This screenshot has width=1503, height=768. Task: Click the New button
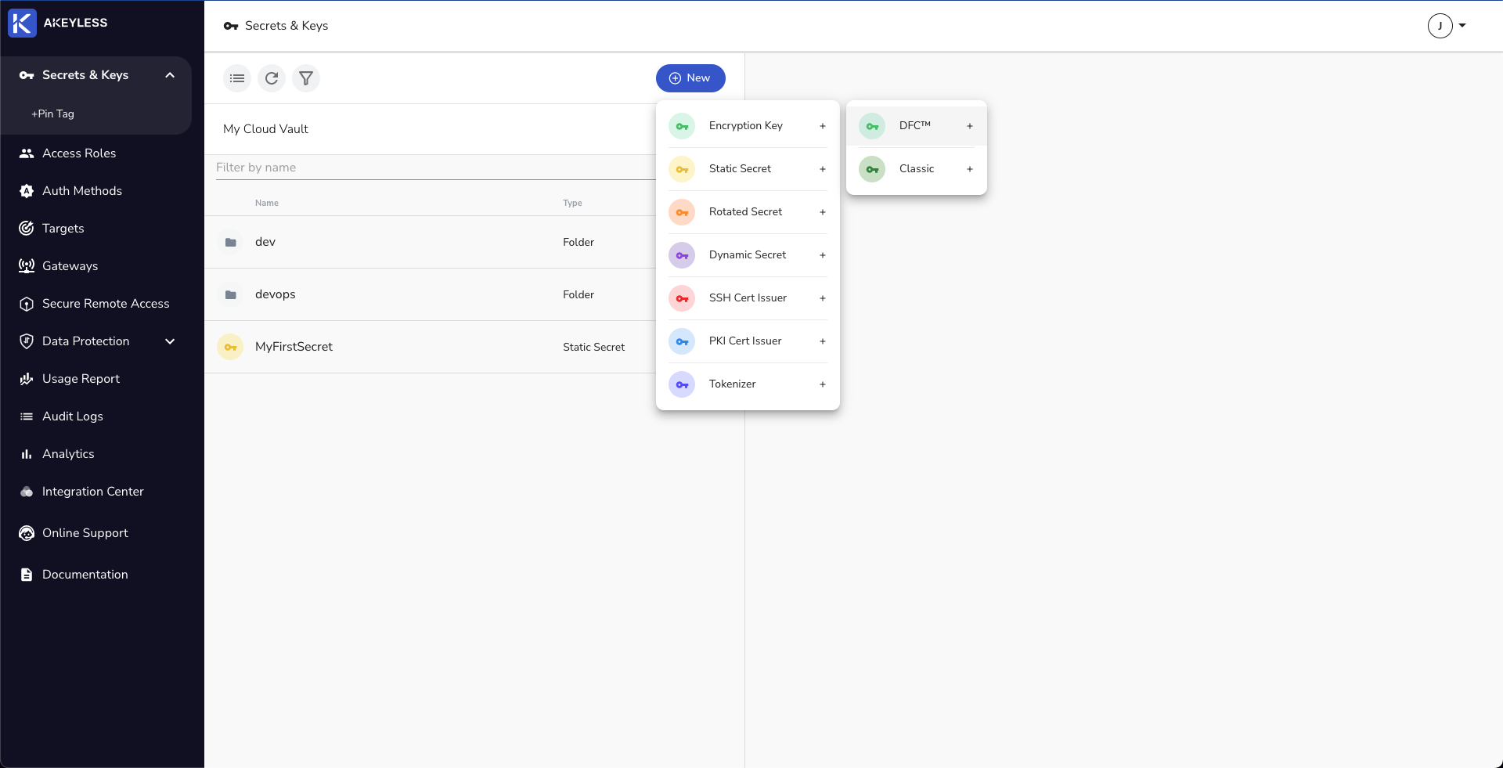coord(690,78)
